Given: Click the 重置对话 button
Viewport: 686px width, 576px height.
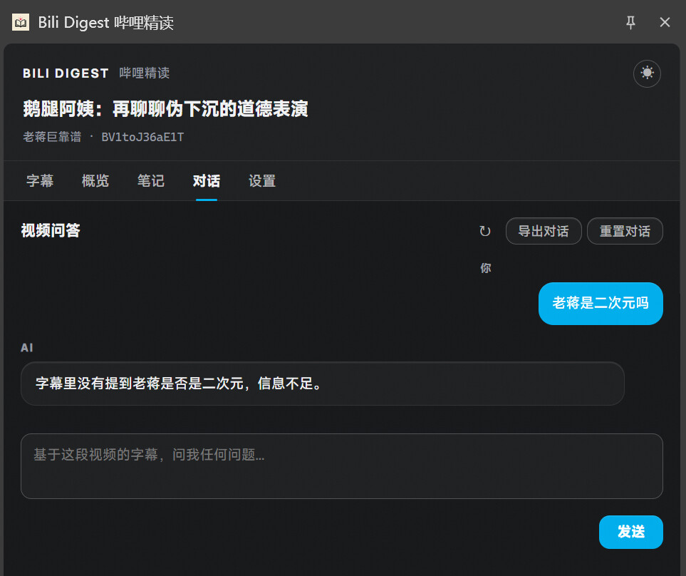Looking at the screenshot, I should pos(625,231).
